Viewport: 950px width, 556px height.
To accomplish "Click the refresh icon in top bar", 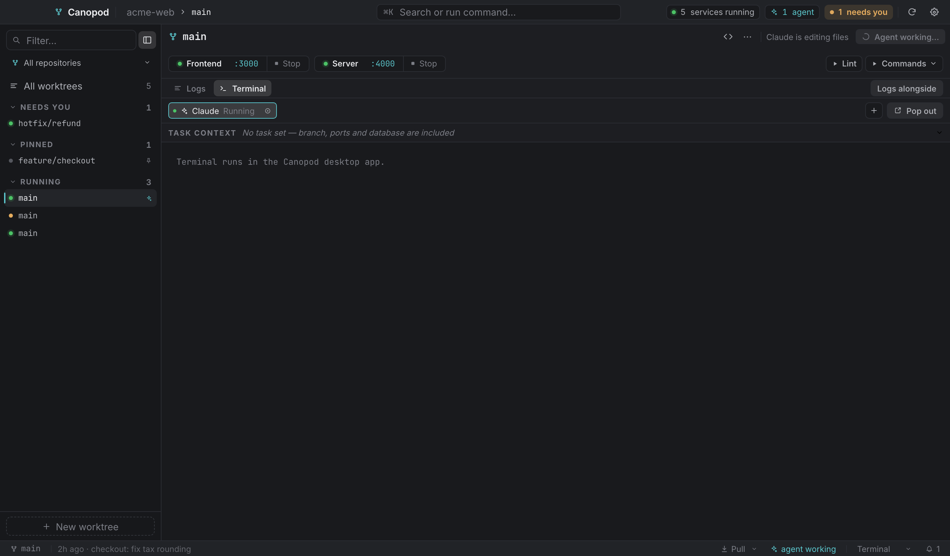I will 912,12.
